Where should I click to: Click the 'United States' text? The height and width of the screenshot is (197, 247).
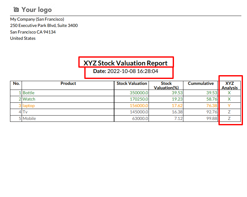pos(23,39)
